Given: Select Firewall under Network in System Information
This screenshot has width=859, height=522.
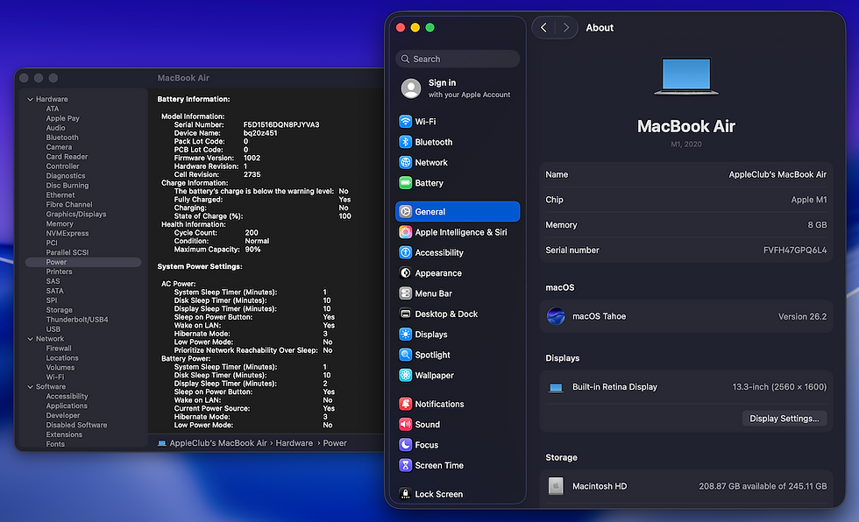Looking at the screenshot, I should 59,348.
